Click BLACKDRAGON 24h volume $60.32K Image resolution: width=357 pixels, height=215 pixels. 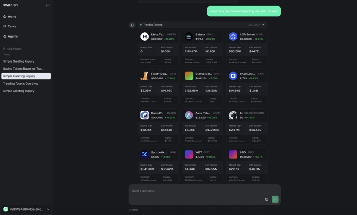click(255, 130)
